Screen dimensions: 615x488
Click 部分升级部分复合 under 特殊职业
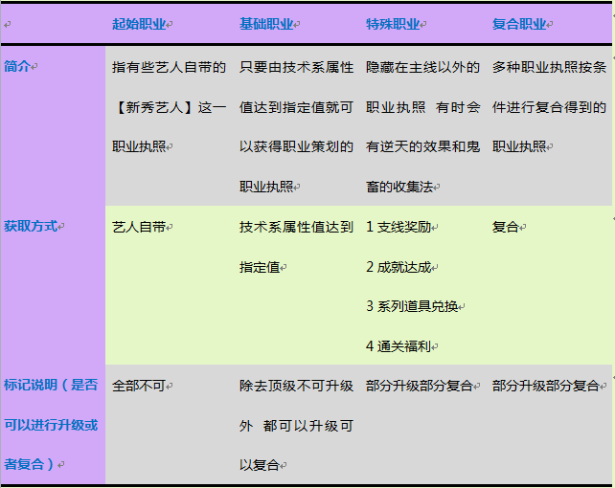pyautogui.click(x=420, y=387)
